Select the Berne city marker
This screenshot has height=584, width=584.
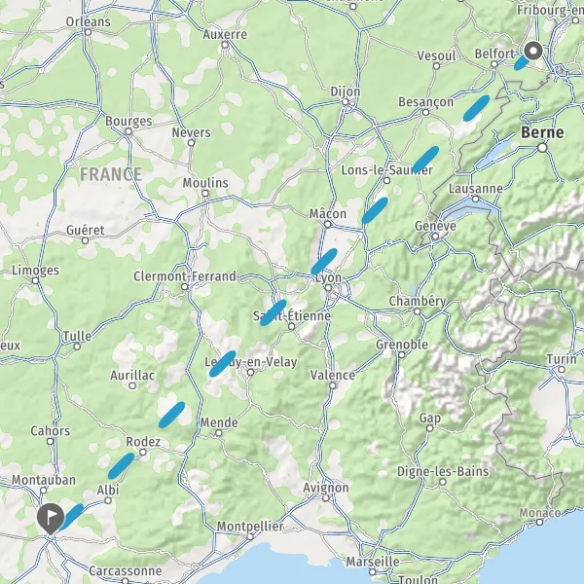point(542,148)
